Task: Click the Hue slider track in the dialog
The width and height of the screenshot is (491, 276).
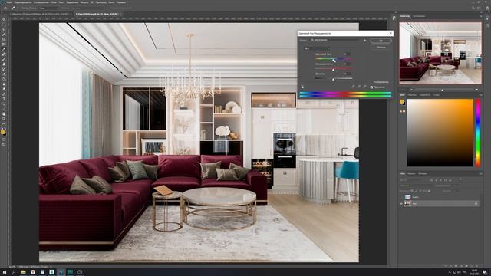Action: [334, 59]
